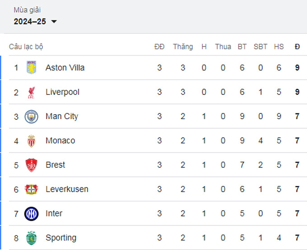Click the bold Đ points column header
This screenshot has width=307, height=250.
point(297,47)
